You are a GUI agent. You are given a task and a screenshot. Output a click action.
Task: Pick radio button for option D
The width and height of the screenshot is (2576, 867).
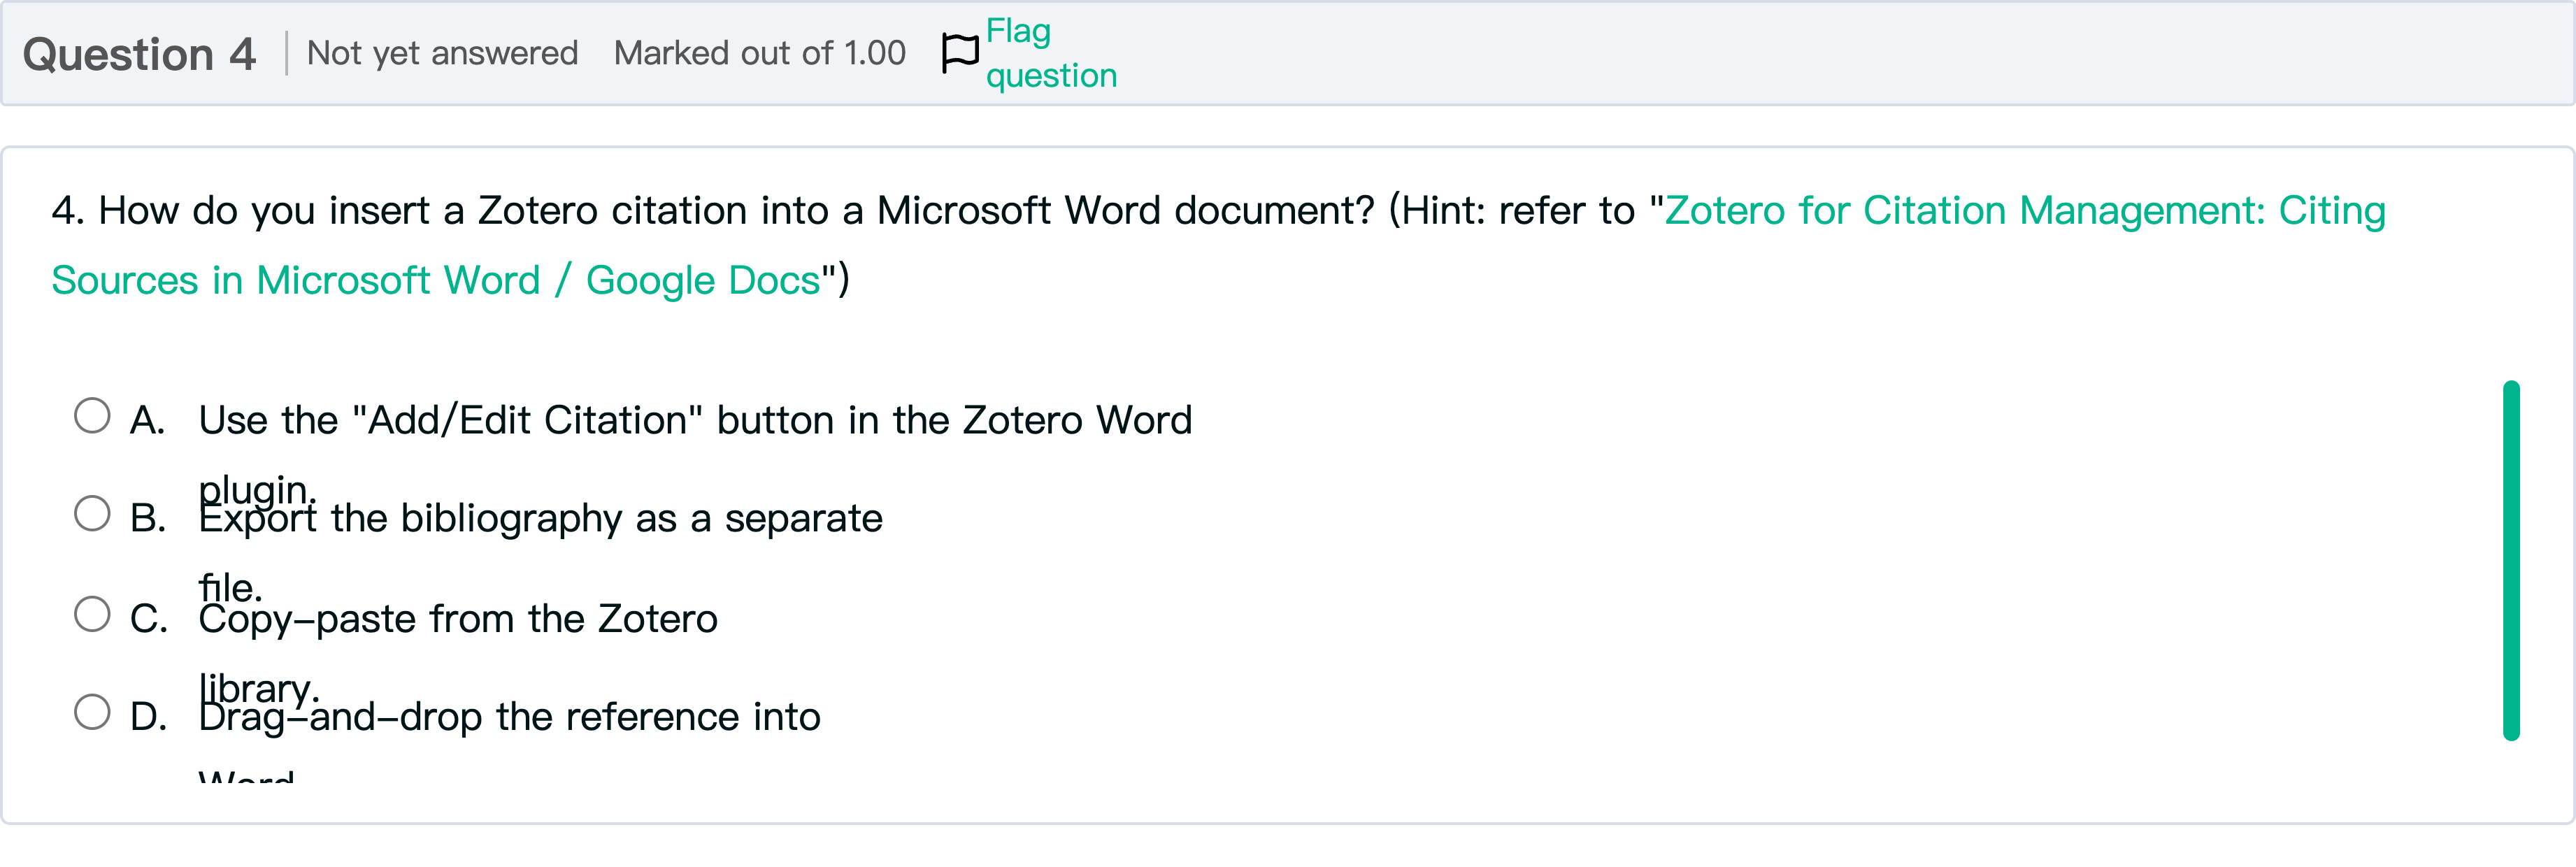click(x=92, y=712)
